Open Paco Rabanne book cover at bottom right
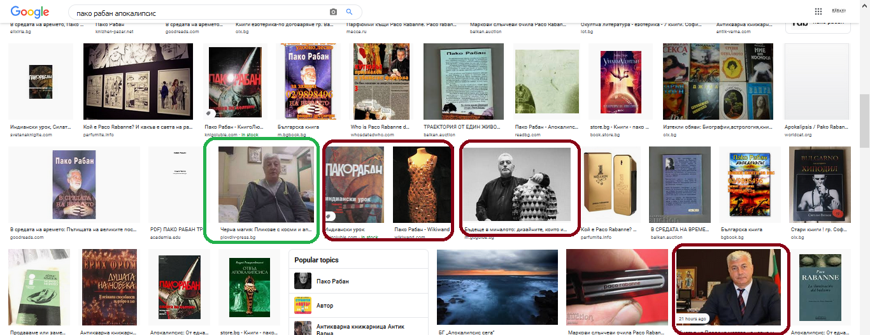This screenshot has width=870, height=335. pyautogui.click(x=820, y=287)
